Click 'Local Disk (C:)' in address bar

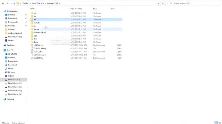pos(38,3)
